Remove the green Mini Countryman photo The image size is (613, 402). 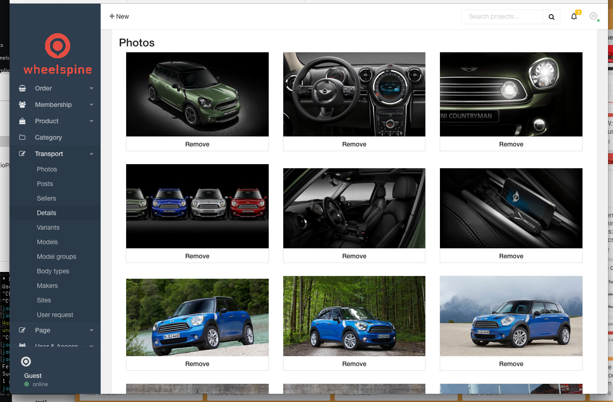197,144
